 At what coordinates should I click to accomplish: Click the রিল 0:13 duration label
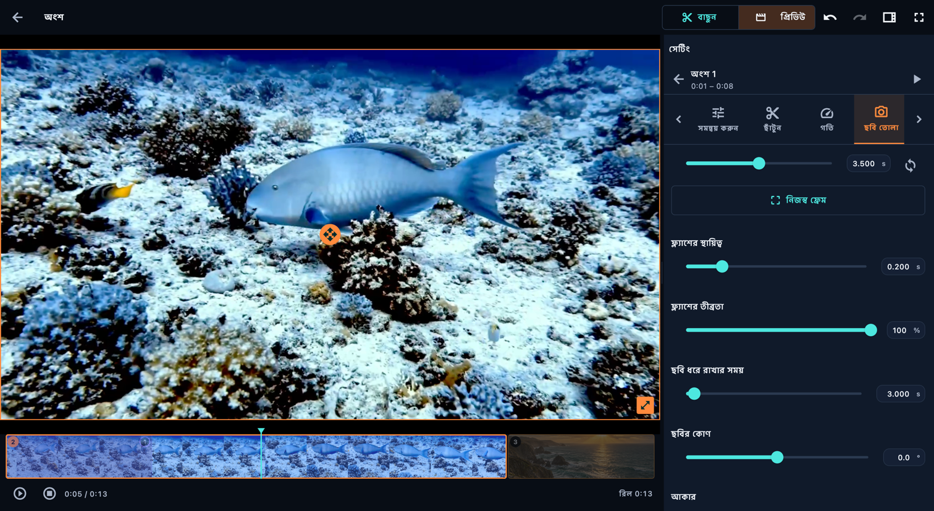click(x=636, y=494)
